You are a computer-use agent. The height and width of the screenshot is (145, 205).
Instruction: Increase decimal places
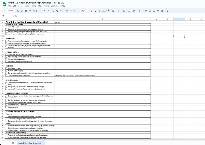pyautogui.click(x=57, y=11)
